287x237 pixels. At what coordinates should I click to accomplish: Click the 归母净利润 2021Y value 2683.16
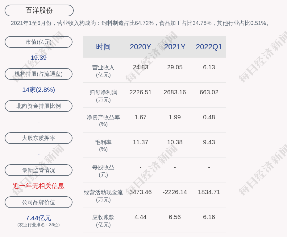pos(175,92)
